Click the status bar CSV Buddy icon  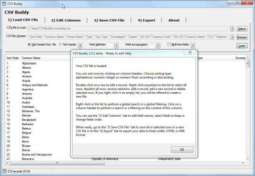[x=5, y=171]
